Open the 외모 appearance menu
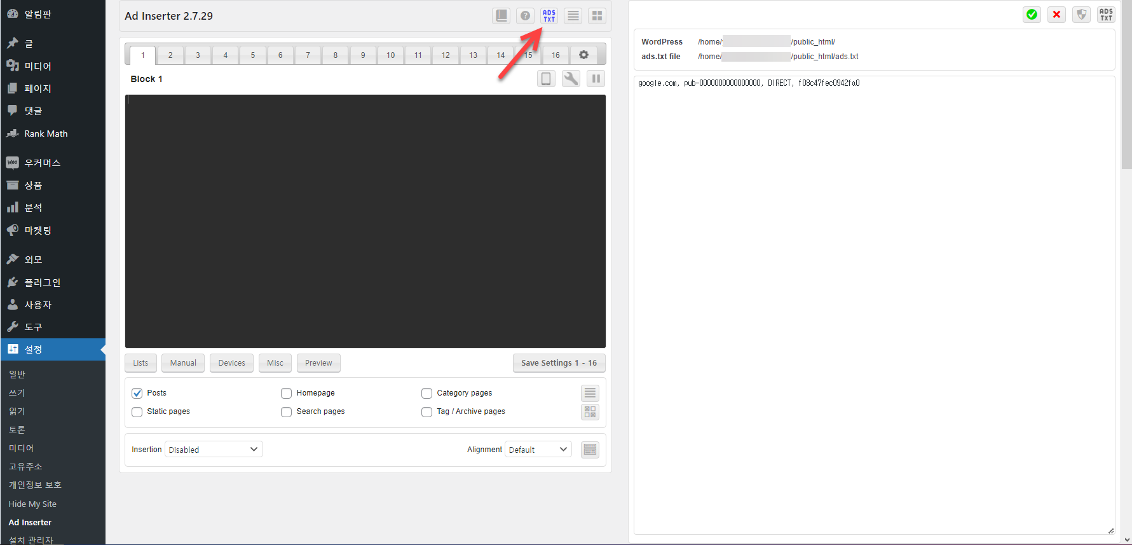Viewport: 1132px width, 545px height. (x=53, y=259)
